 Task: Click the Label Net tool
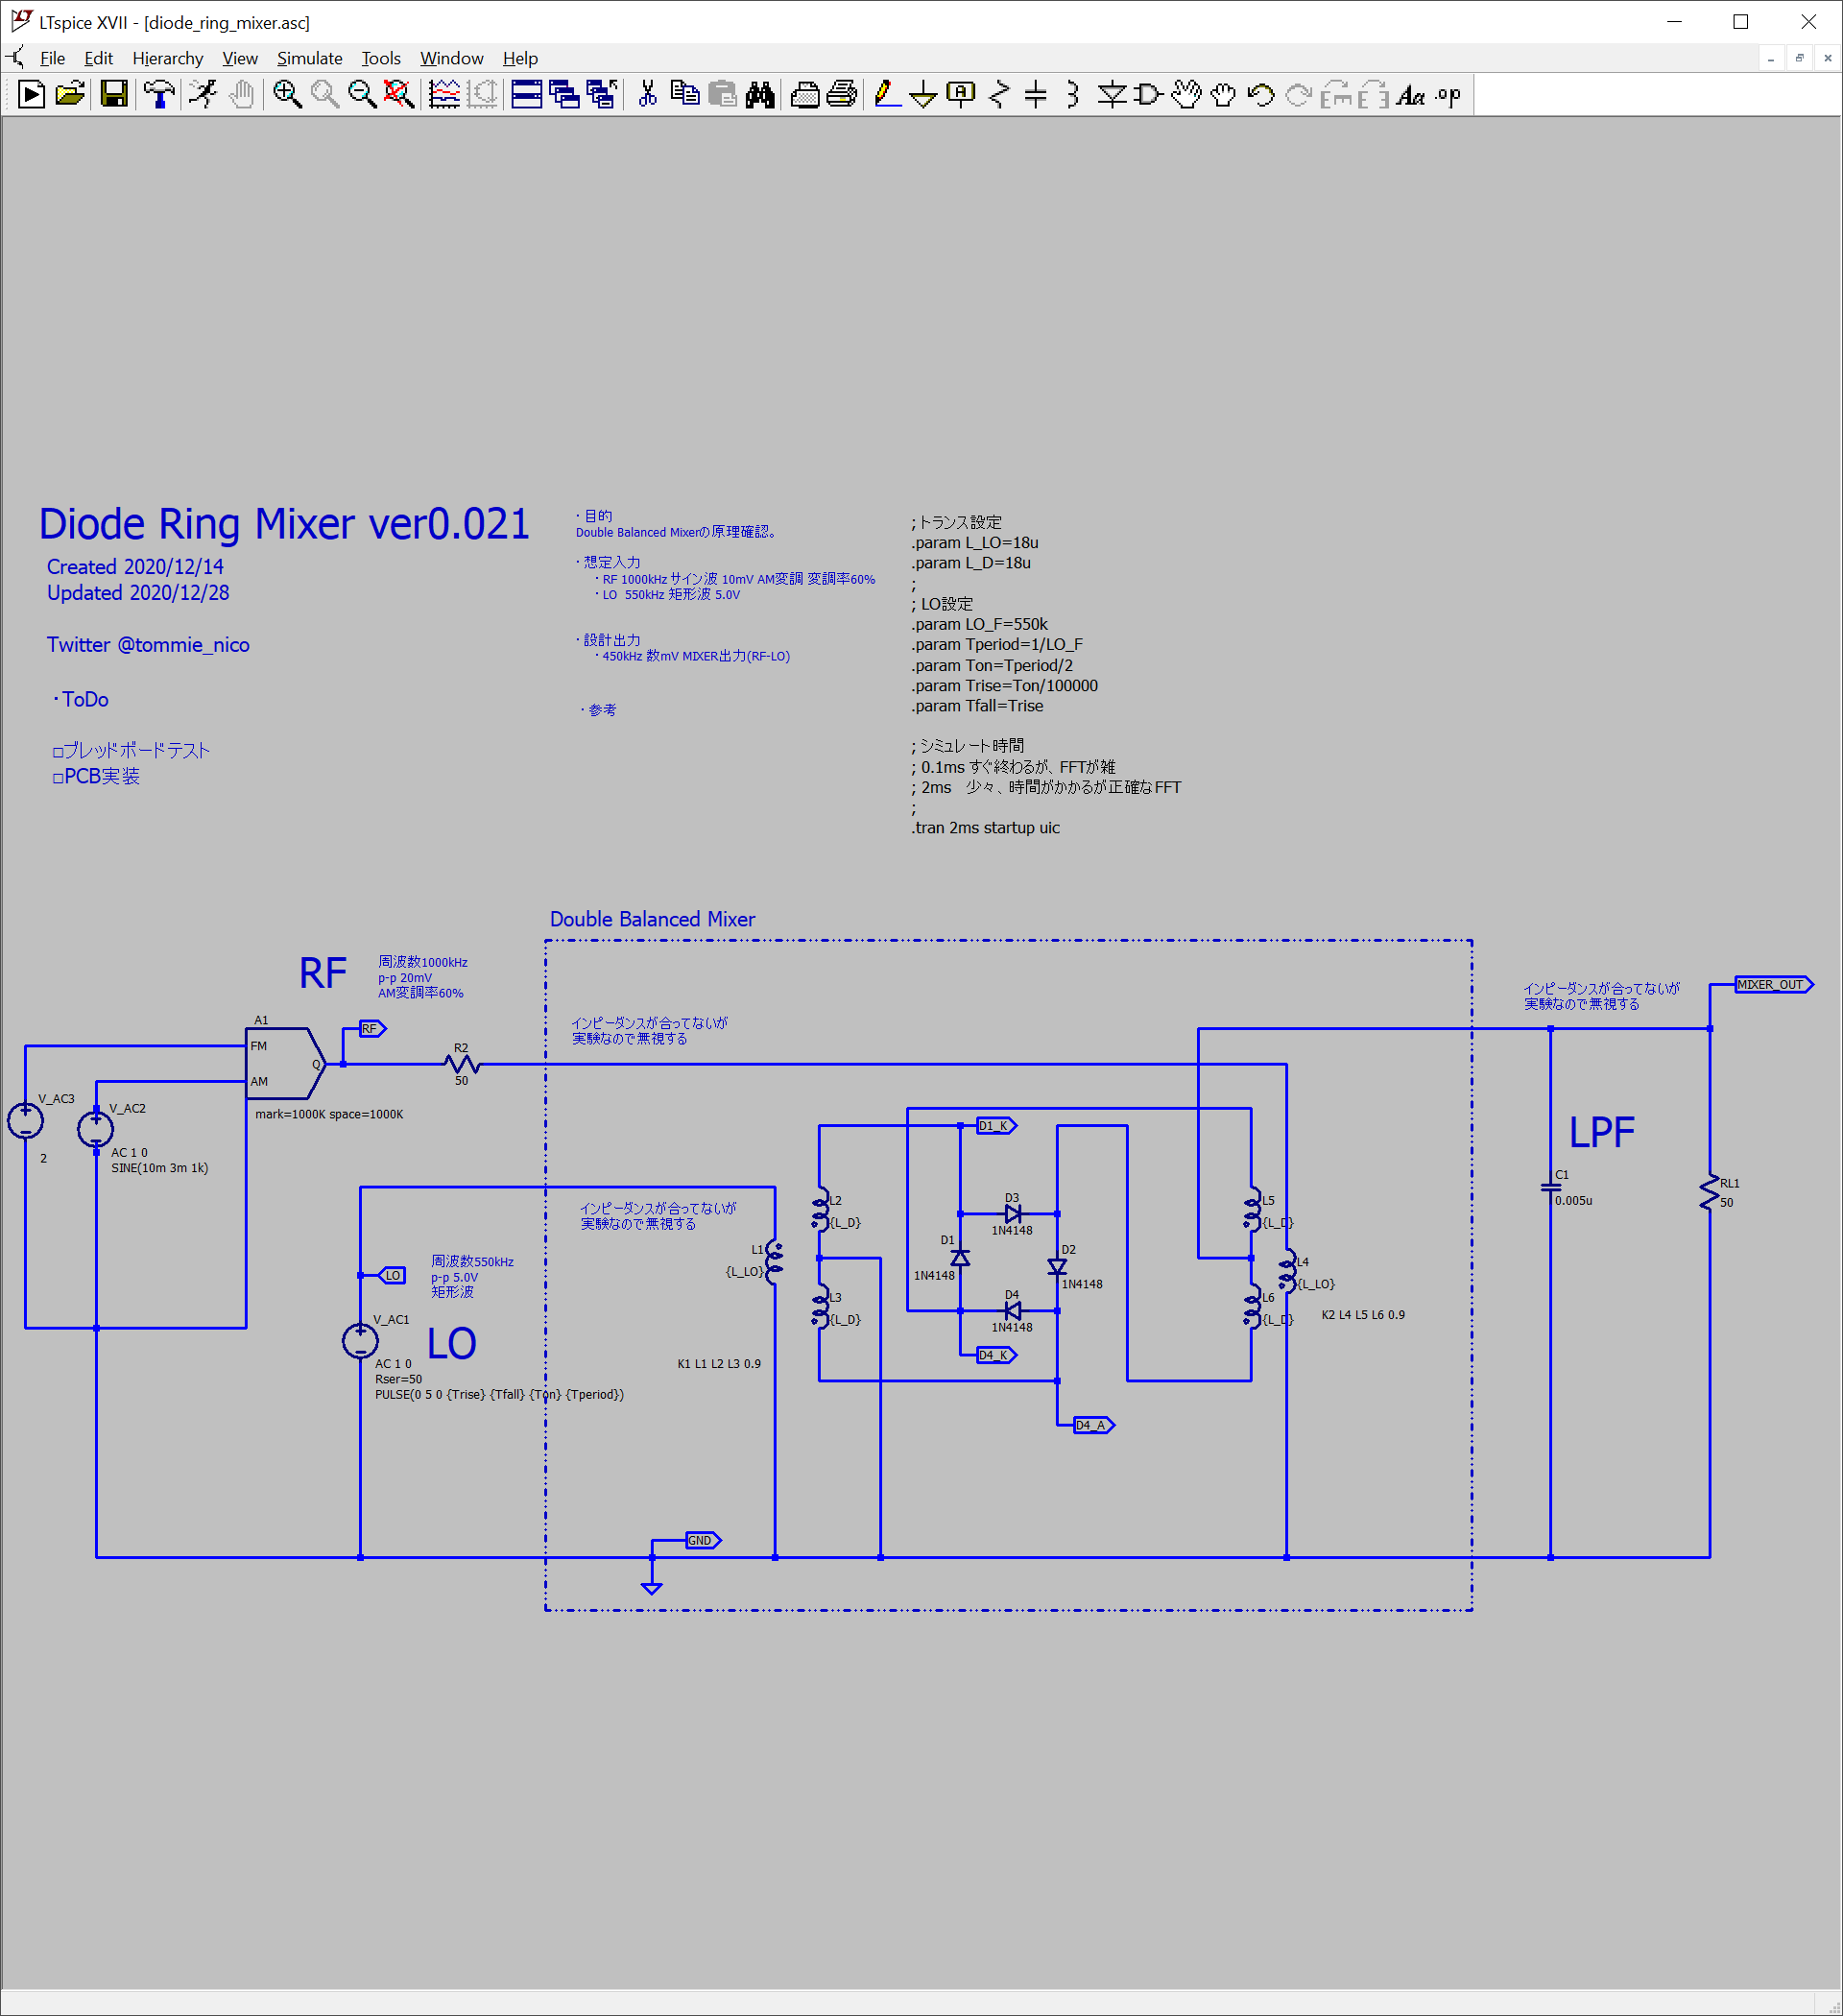pos(961,95)
